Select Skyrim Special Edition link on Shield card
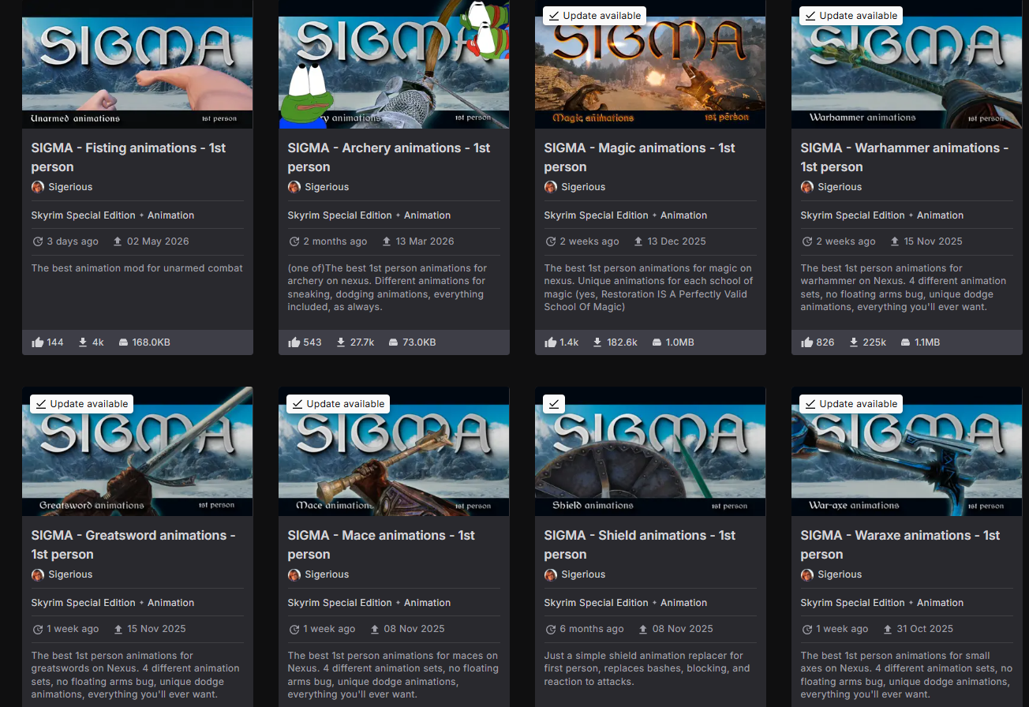This screenshot has height=707, width=1029. [596, 603]
